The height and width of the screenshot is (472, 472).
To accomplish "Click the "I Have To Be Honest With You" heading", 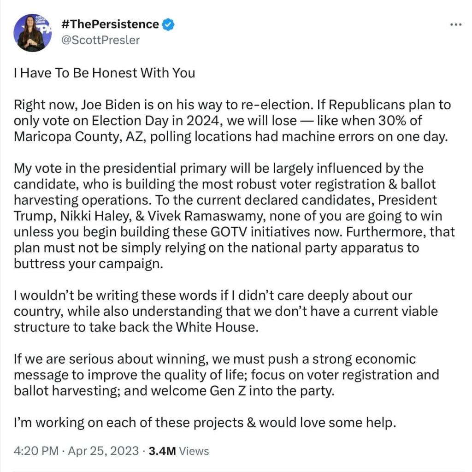I will pos(105,73).
